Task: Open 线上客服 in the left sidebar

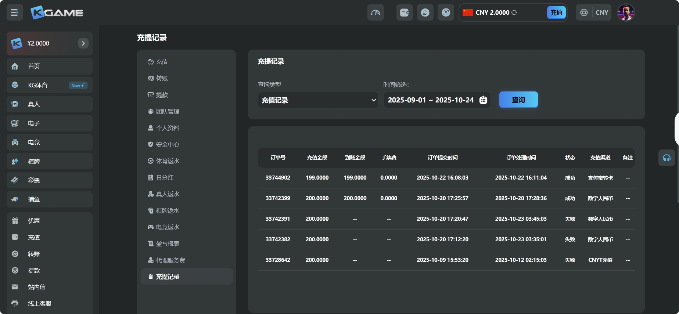Action: point(40,304)
